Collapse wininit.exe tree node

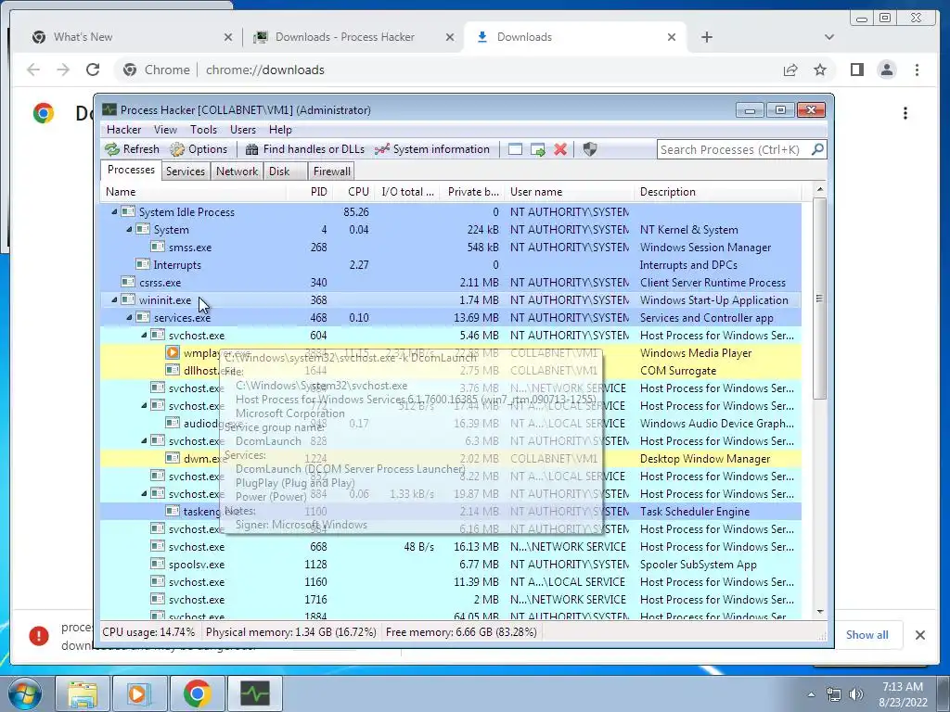(114, 299)
